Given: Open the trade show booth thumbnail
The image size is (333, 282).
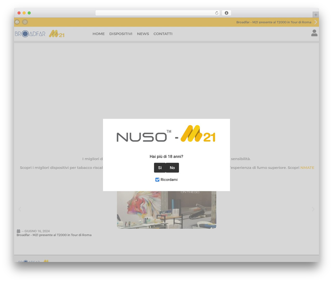Looking at the screenshot, I should pos(166,210).
